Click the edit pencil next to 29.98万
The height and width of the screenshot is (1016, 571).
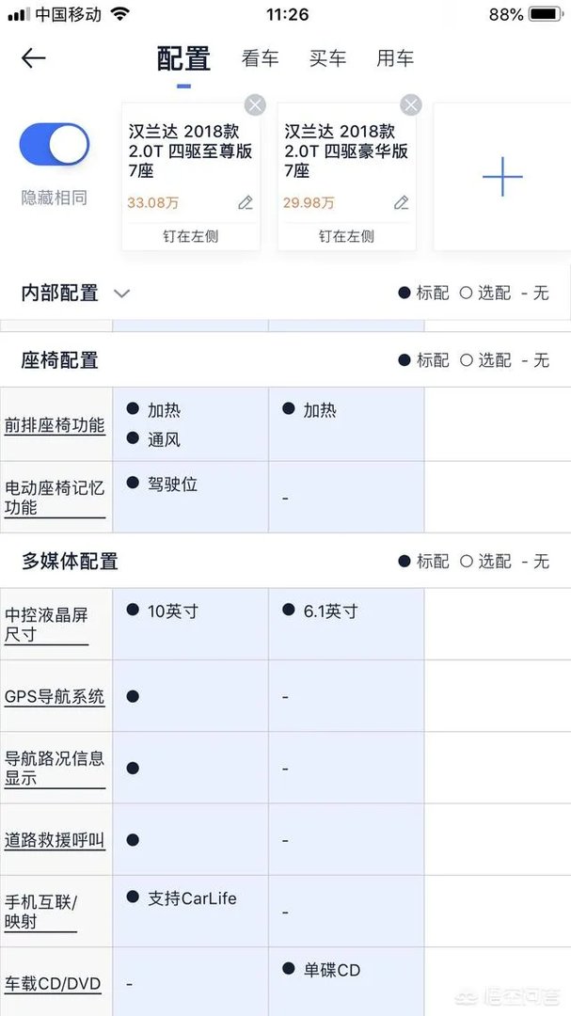(x=401, y=202)
